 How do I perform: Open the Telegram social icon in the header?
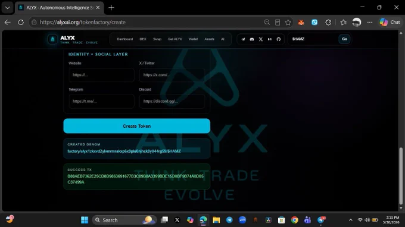(243, 39)
